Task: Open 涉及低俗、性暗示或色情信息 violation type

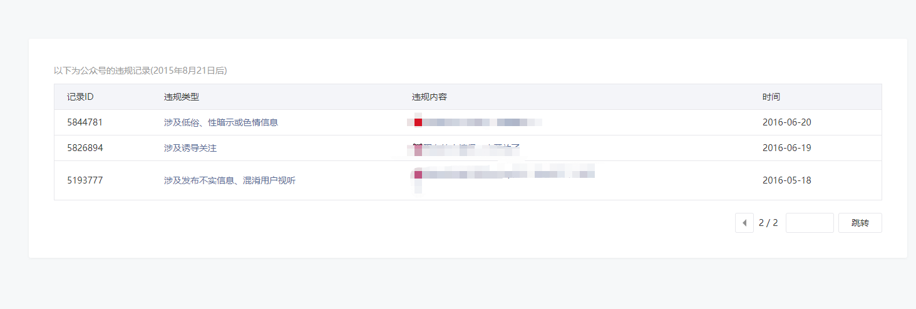Action: tap(221, 122)
